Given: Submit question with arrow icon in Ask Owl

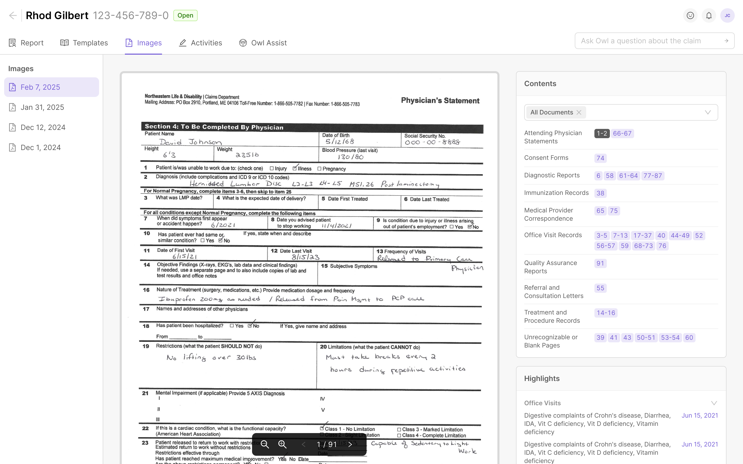Looking at the screenshot, I should pyautogui.click(x=726, y=41).
